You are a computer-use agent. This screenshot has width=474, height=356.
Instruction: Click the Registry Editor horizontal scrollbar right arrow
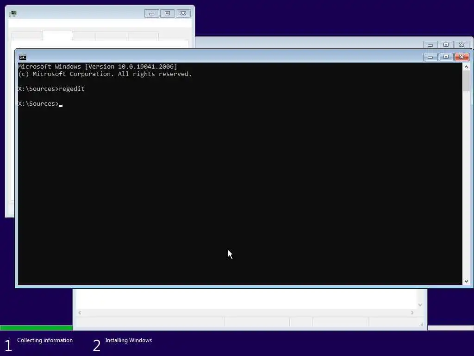click(412, 313)
